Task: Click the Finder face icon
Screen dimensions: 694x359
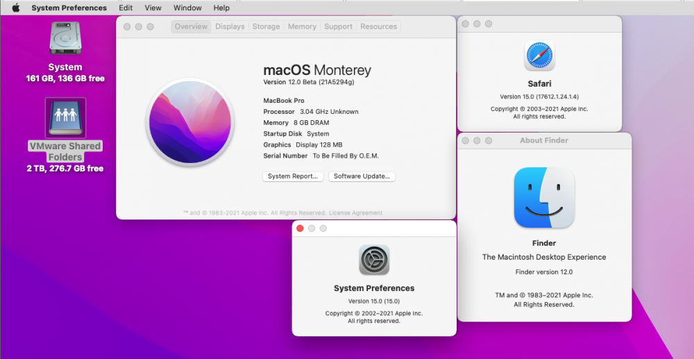Action: click(x=544, y=197)
